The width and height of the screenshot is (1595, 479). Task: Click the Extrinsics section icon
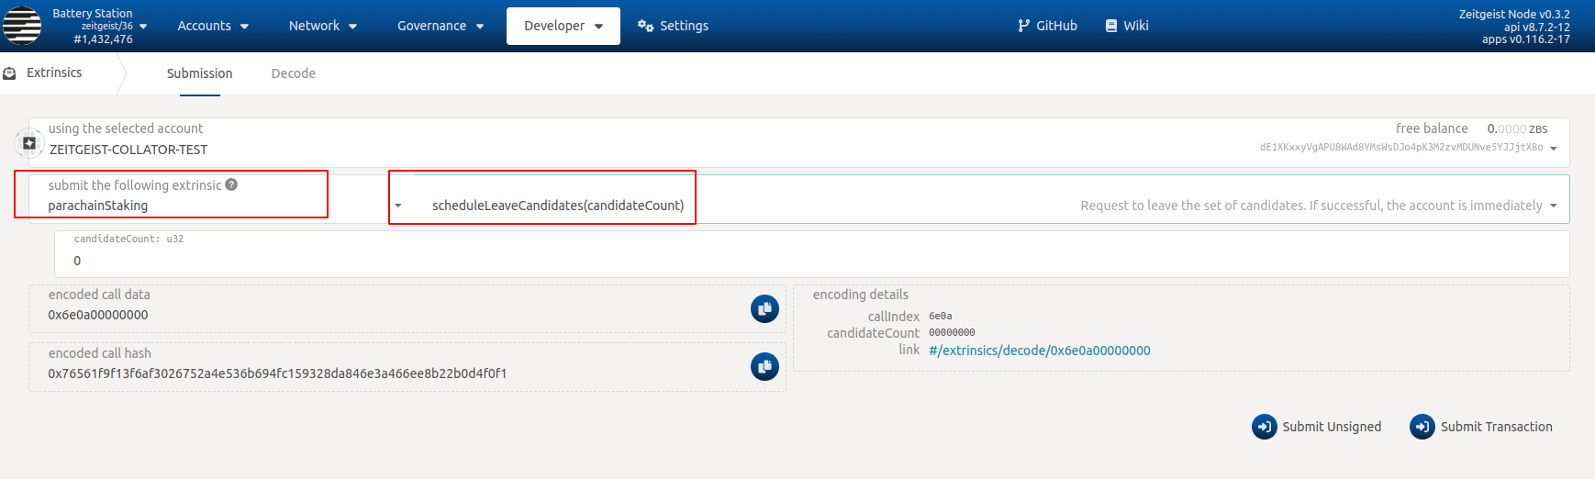tap(10, 73)
